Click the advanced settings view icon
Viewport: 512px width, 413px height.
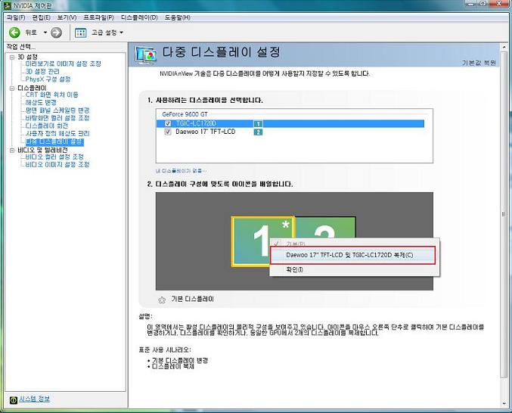tap(80, 33)
